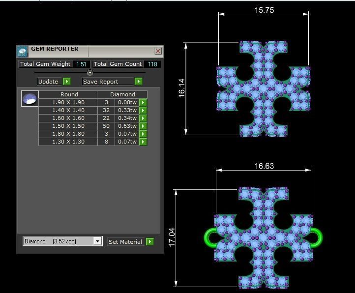Click the green Set Material arrow
The height and width of the screenshot is (293, 355).
[x=150, y=241]
